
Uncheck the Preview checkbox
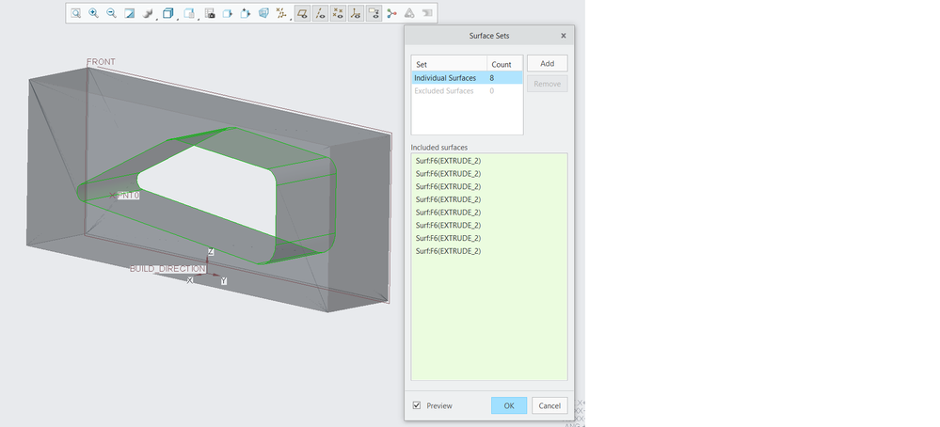[417, 406]
